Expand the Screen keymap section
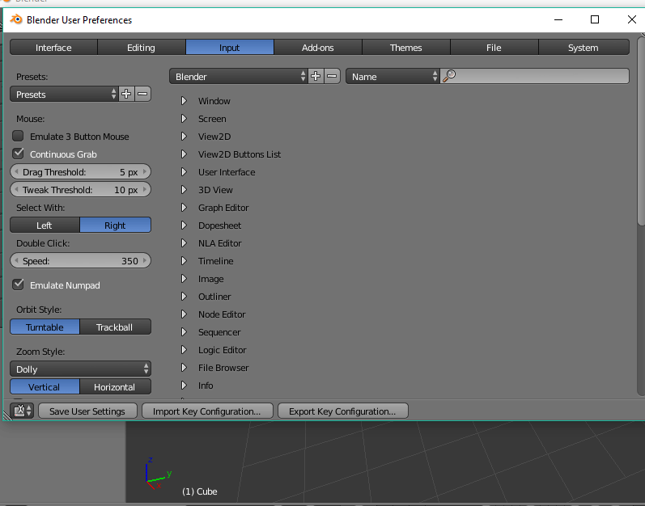The width and height of the screenshot is (645, 506). pyautogui.click(x=184, y=118)
